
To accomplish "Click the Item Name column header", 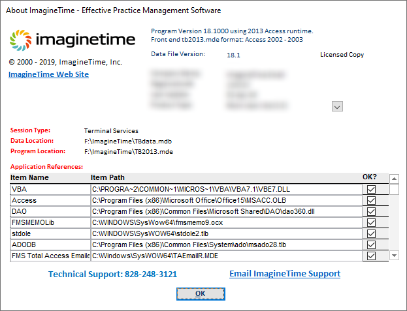I will (x=29, y=177).
